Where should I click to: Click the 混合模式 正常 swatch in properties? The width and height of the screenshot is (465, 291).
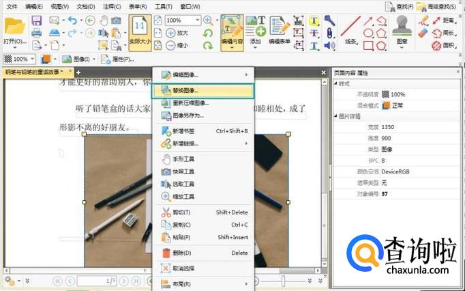point(386,105)
